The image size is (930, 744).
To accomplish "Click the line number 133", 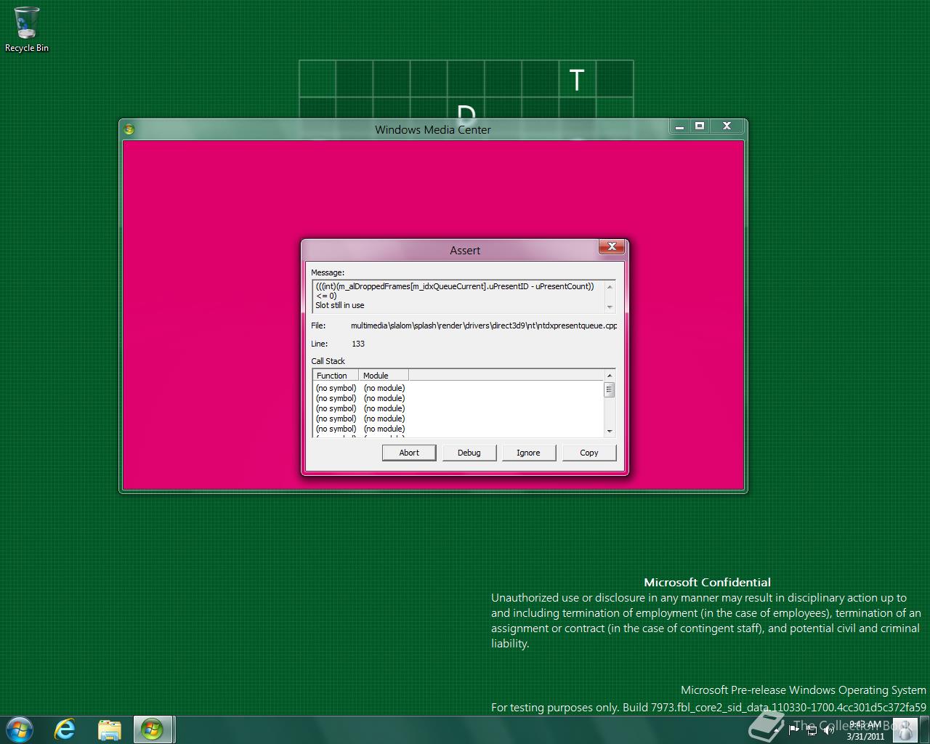I will pyautogui.click(x=358, y=344).
